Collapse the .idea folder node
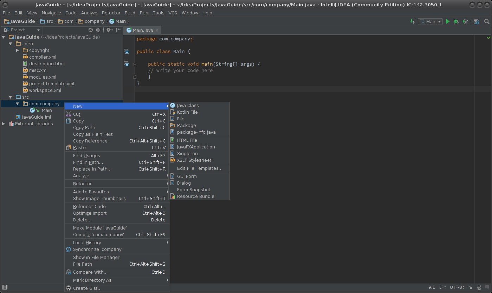Image resolution: width=492 pixels, height=293 pixels. tap(11, 44)
